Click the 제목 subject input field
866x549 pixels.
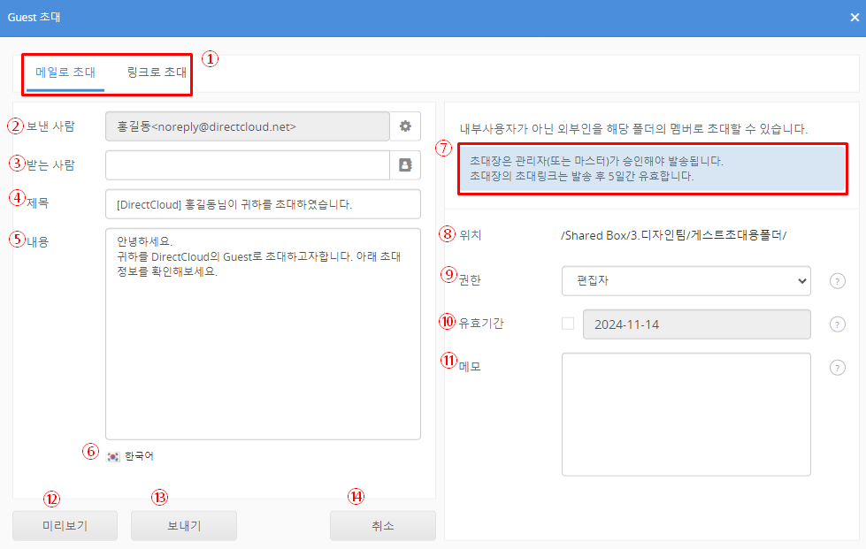[x=262, y=204]
